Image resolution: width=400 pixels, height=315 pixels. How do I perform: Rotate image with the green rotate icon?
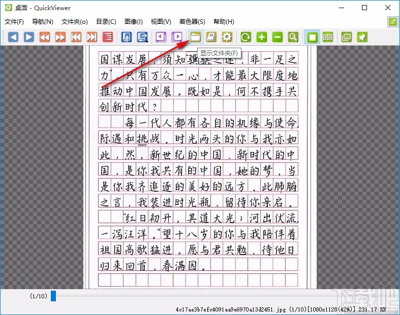[x=246, y=37]
